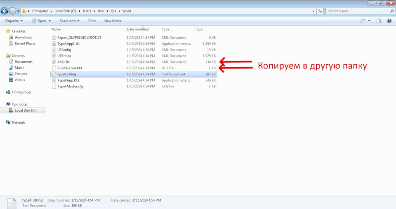Select Computer in navigation pane
The width and height of the screenshot is (396, 209).
coord(19,104)
